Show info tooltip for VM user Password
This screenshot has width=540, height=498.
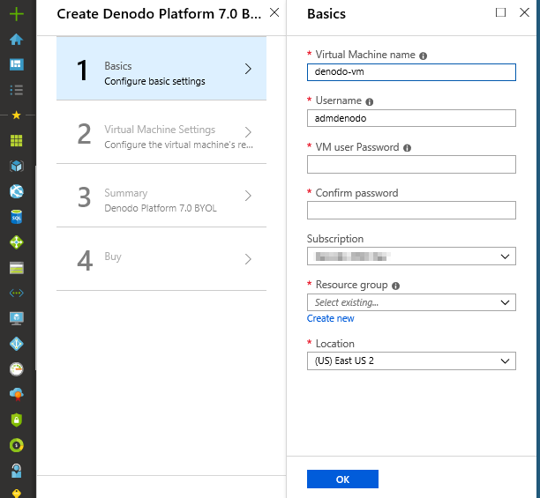click(407, 148)
